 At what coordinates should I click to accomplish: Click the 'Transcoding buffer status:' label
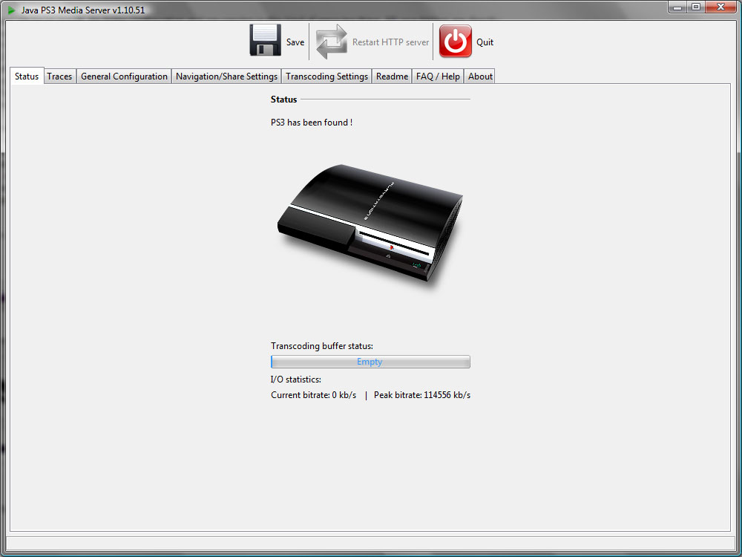322,346
